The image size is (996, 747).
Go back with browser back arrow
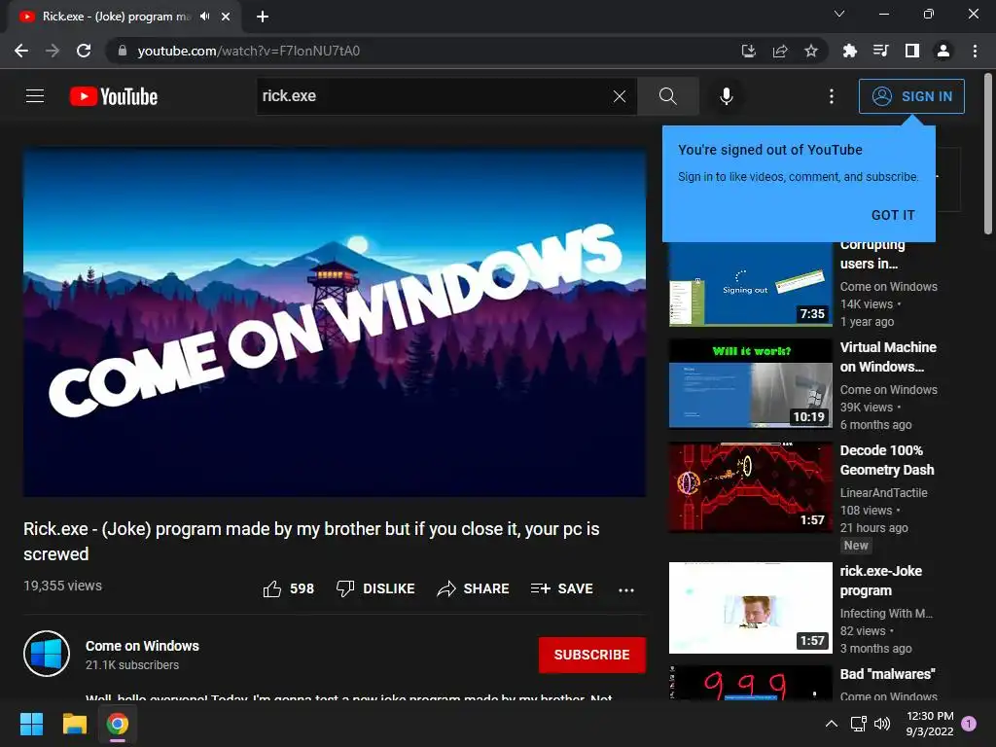21,51
